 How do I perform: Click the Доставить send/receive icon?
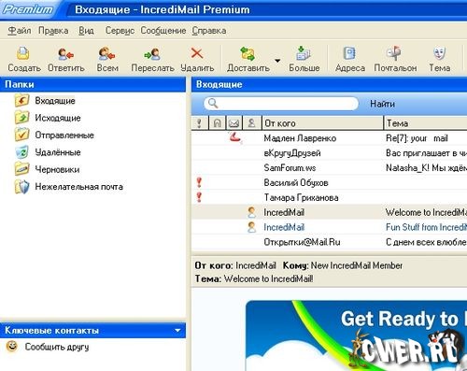pyautogui.click(x=248, y=53)
